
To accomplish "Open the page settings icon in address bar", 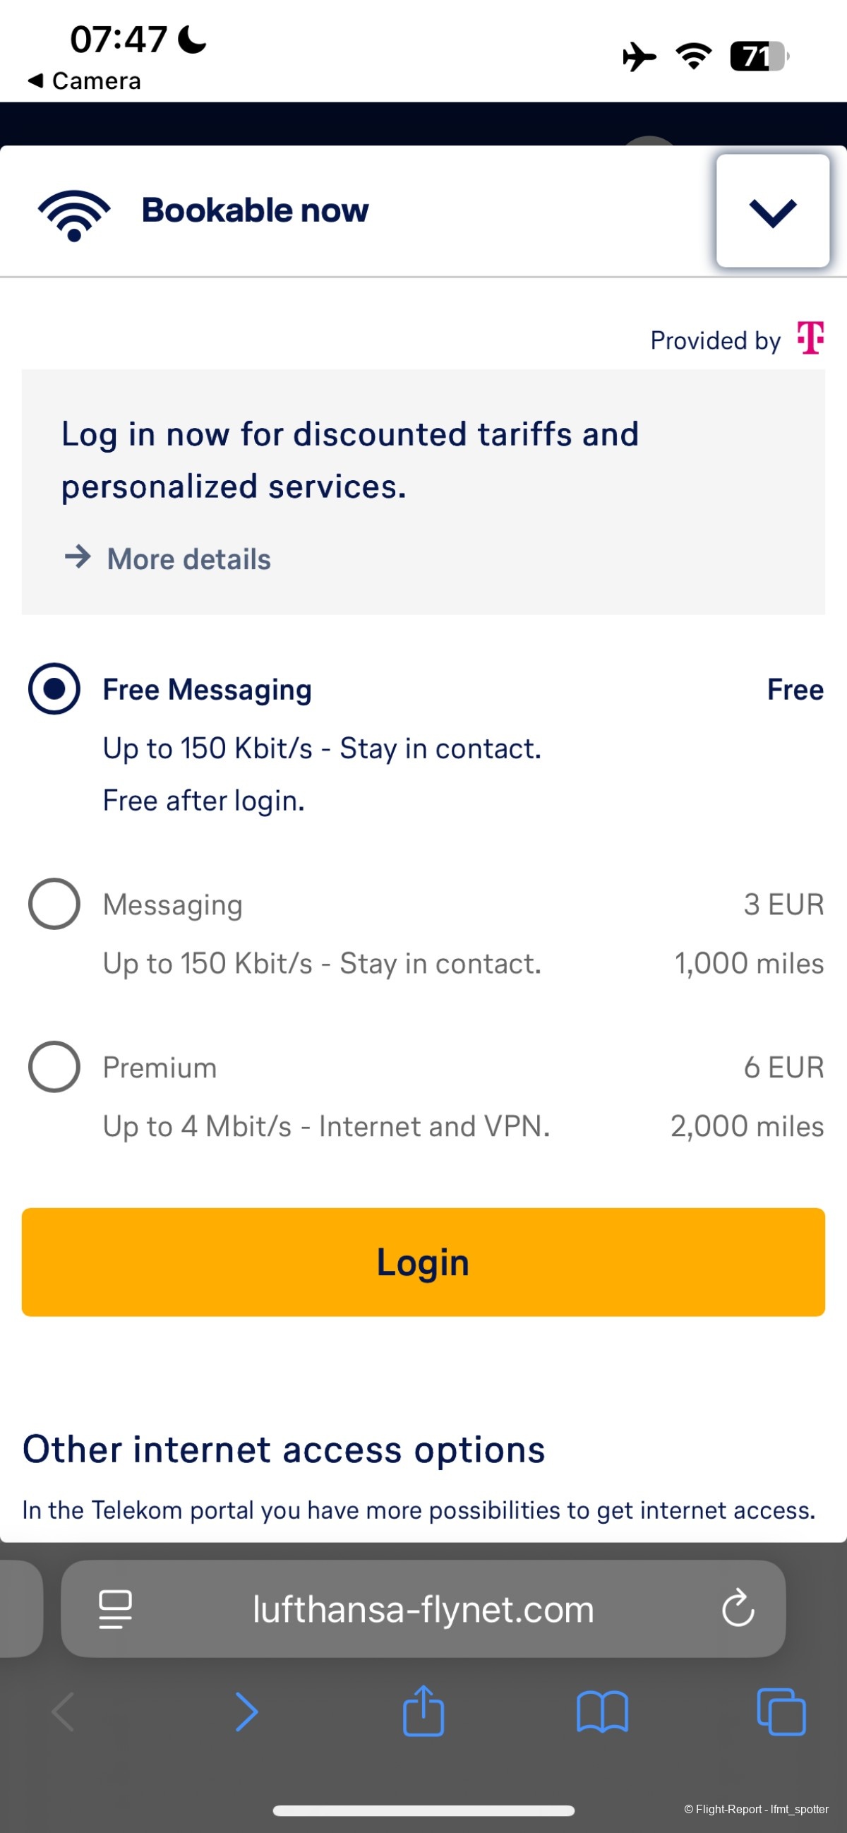I will pos(115,1608).
